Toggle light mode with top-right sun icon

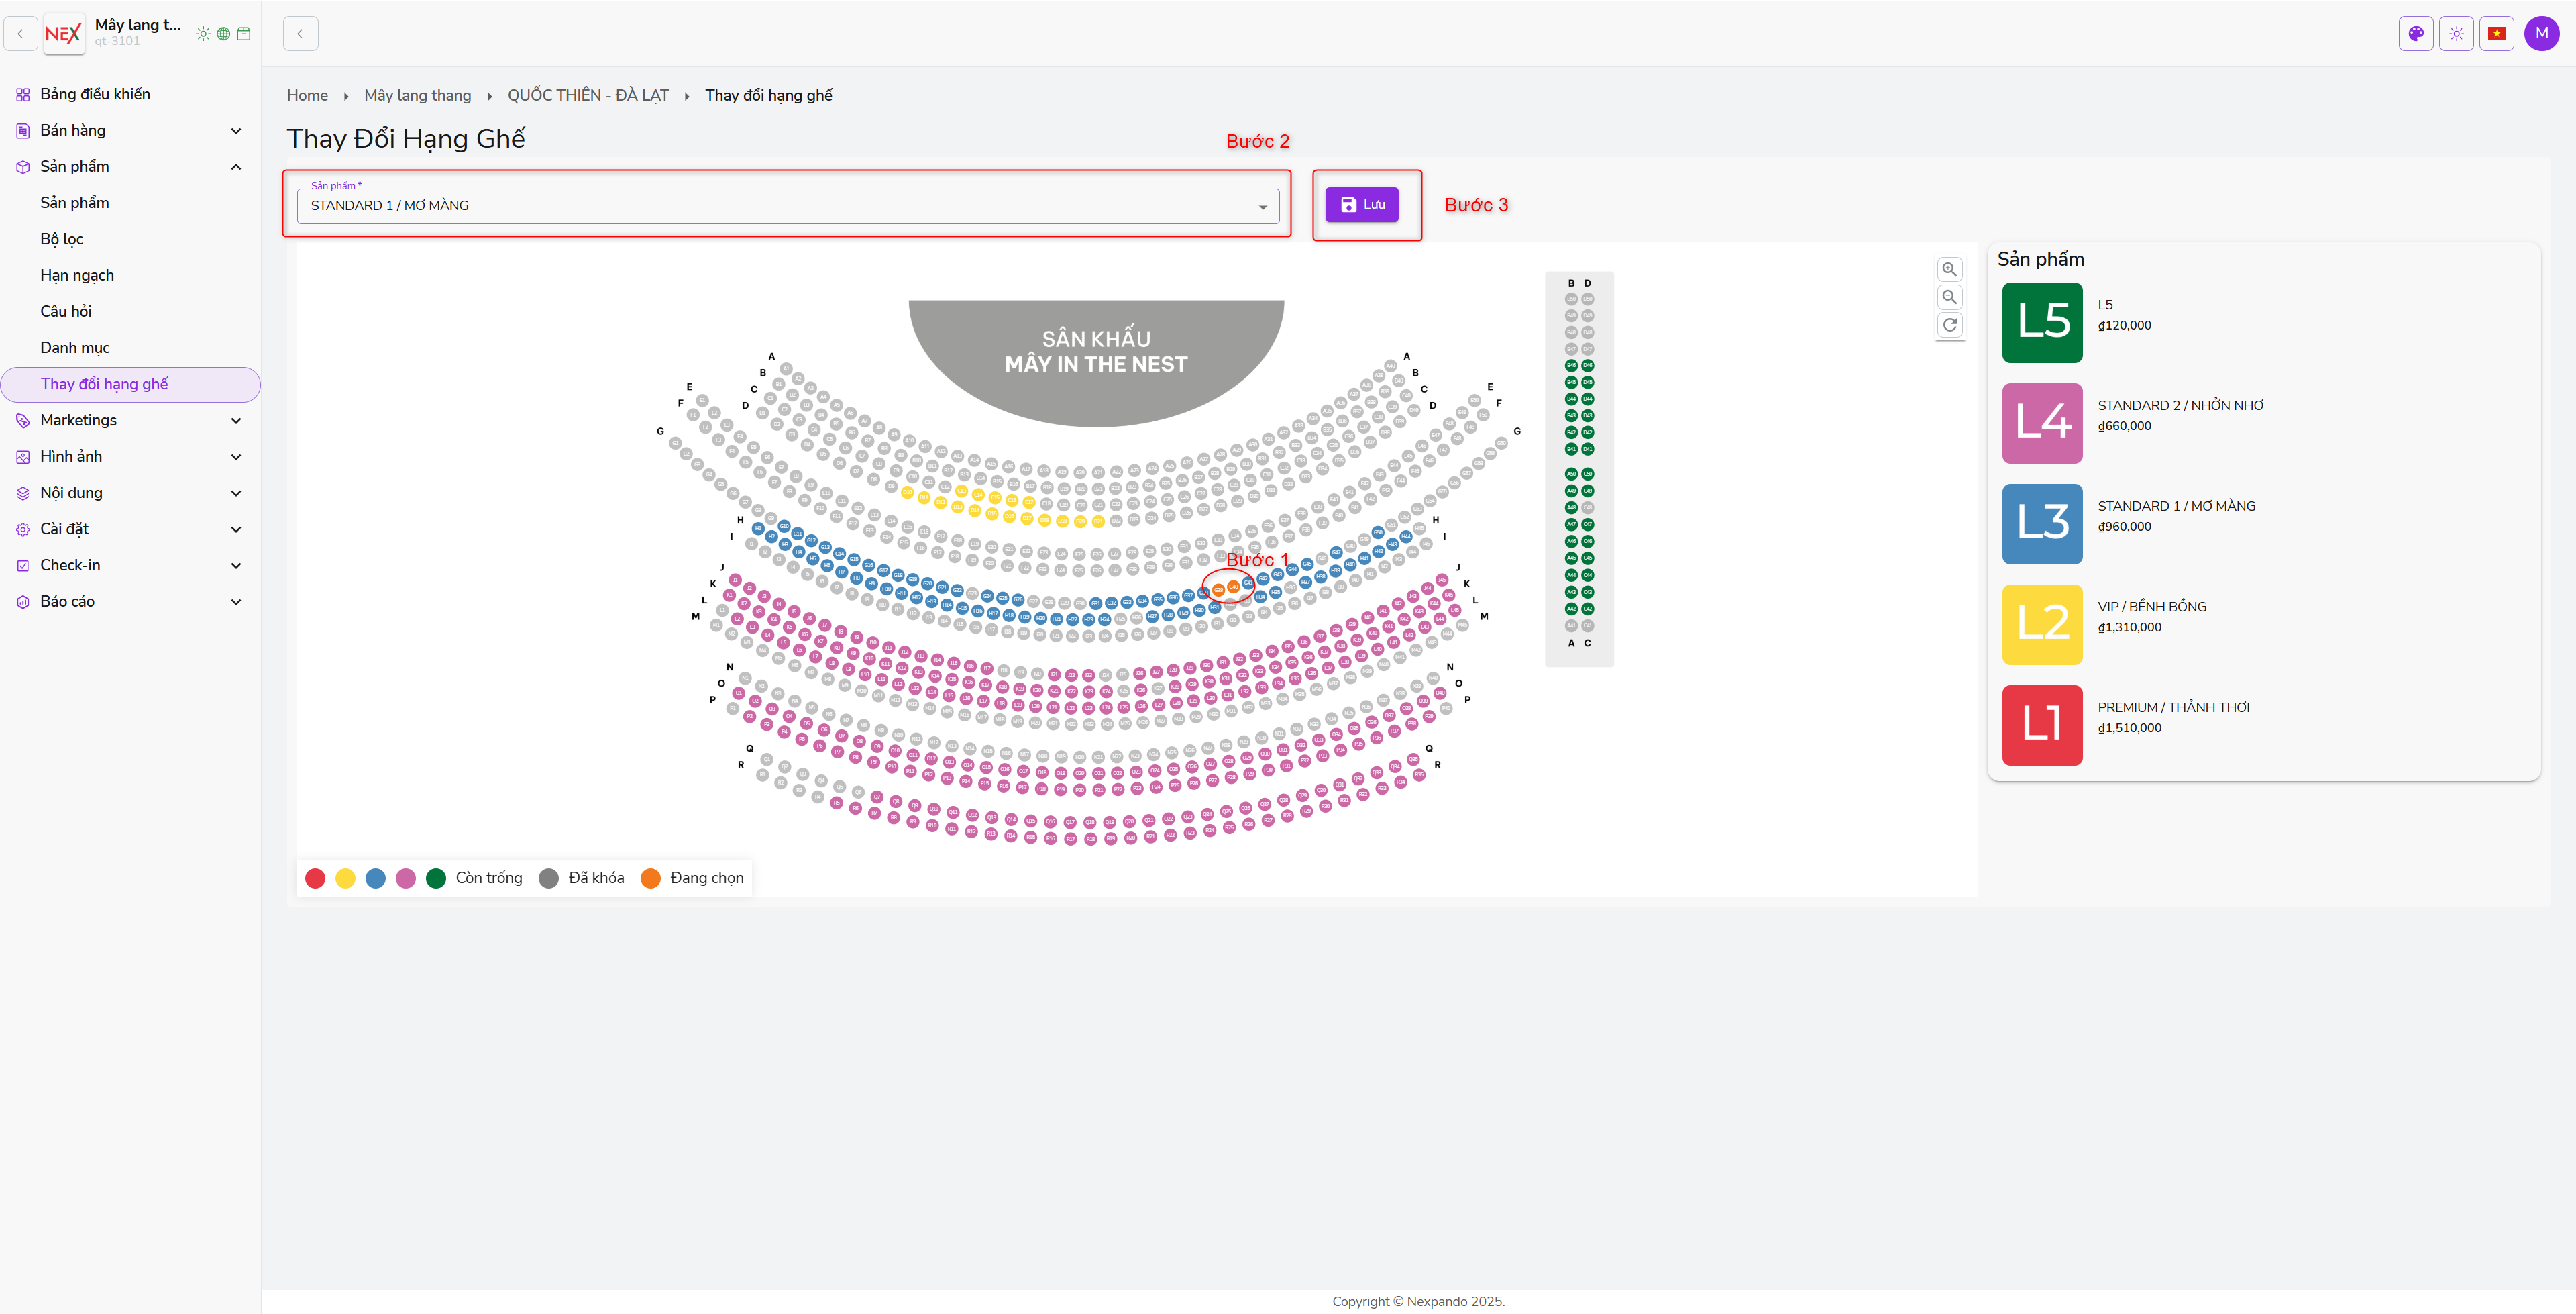(2456, 33)
